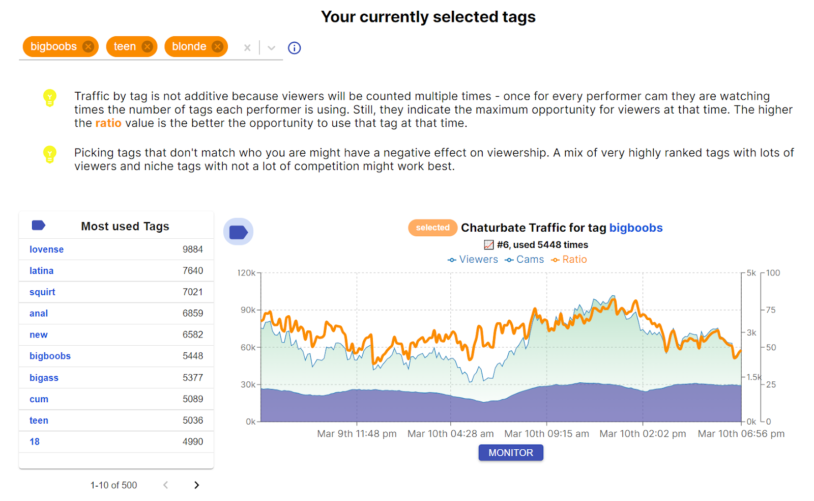Clear all selected tags with the X
Image resolution: width=814 pixels, height=501 pixels.
[247, 48]
